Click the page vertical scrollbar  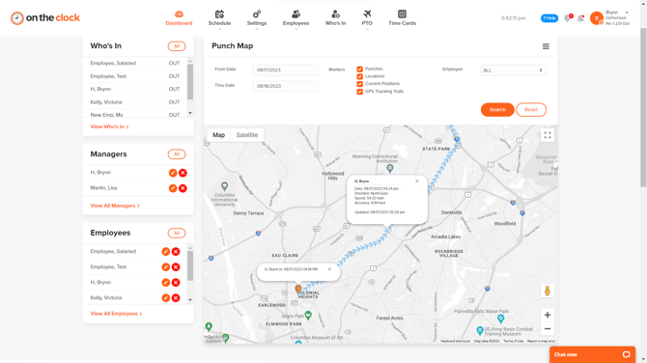[643, 107]
